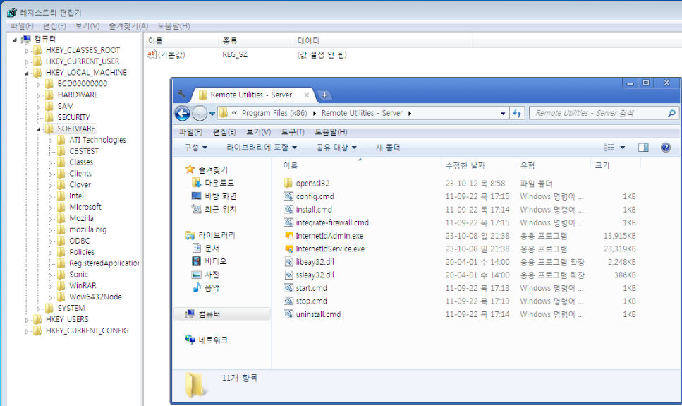Select the Wow6432Node registry key
Image resolution: width=682 pixels, height=406 pixels.
95,297
